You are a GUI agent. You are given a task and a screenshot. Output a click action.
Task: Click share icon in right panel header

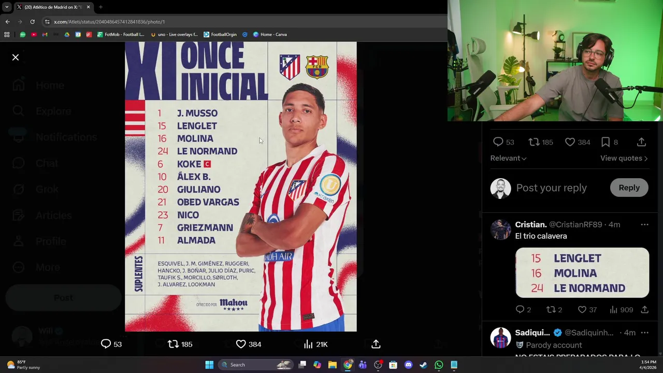pyautogui.click(x=641, y=142)
